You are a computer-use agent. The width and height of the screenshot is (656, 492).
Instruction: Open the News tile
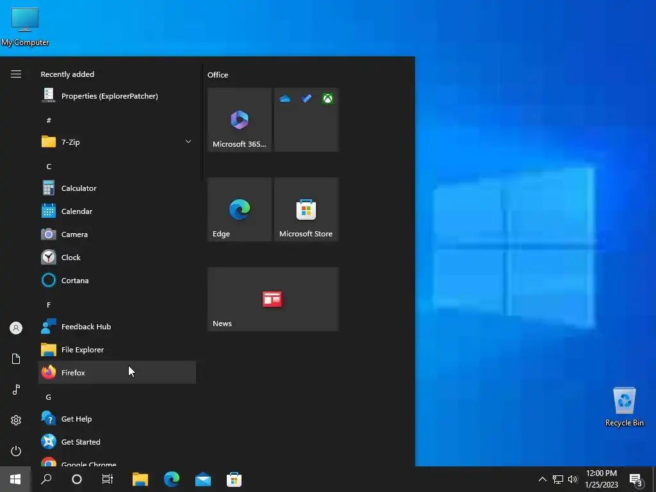coord(273,299)
